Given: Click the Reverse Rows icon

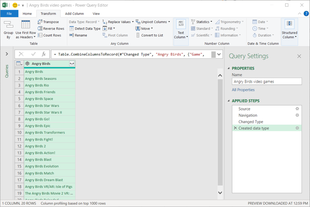Looking at the screenshot, I should (41, 29).
